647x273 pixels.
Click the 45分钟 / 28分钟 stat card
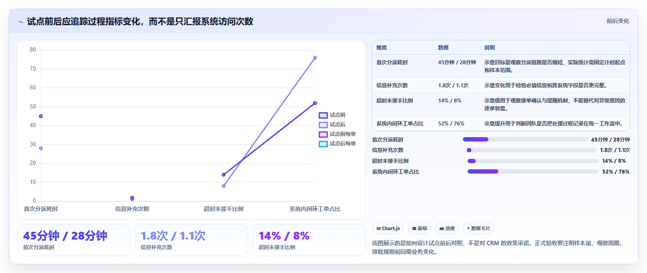(x=73, y=240)
